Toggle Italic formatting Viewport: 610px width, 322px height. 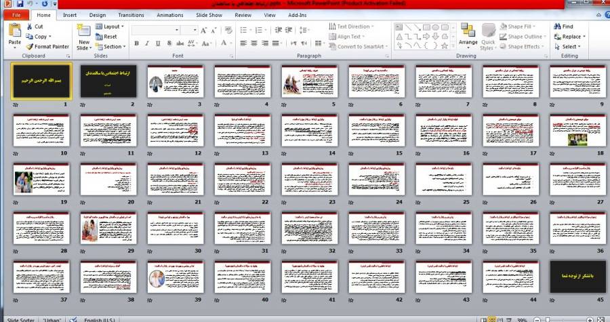coord(147,43)
